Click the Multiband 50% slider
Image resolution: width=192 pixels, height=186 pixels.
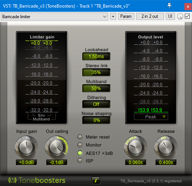[96, 88]
